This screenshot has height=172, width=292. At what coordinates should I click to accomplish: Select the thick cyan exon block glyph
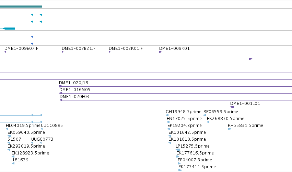[9, 29]
